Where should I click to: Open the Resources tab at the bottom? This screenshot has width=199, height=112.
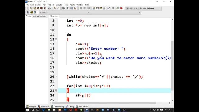pos(44,106)
